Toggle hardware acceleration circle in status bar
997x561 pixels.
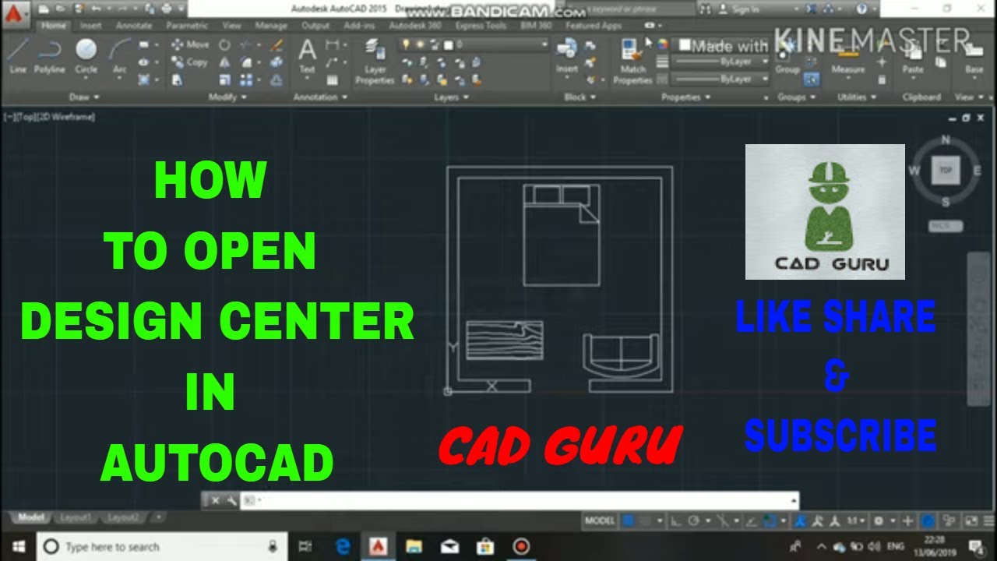click(x=928, y=520)
